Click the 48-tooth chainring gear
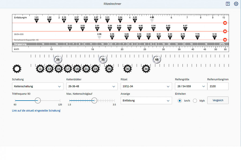 pyautogui.click(x=157, y=59)
